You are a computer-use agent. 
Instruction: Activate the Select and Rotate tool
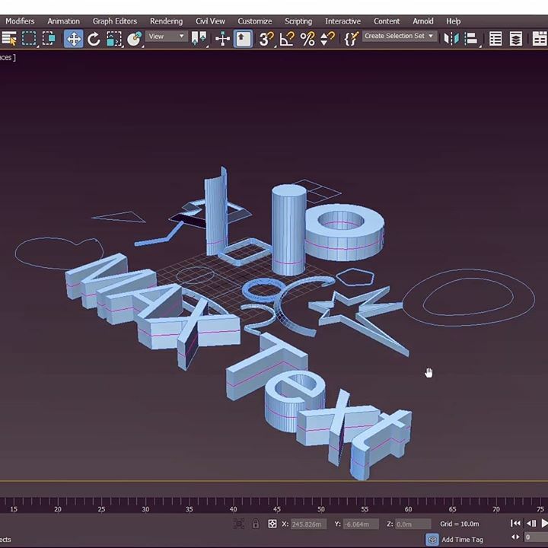[x=94, y=39]
